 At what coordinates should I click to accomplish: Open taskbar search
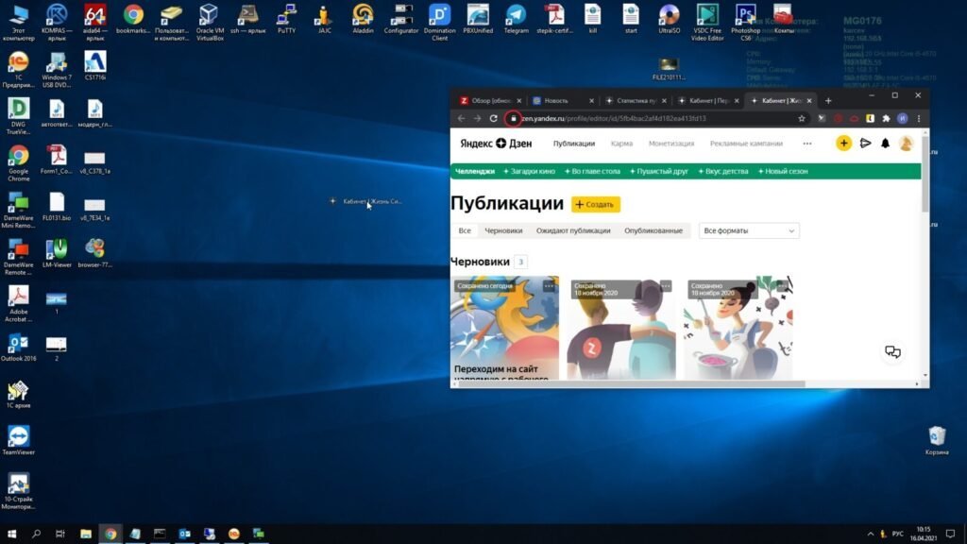tap(37, 534)
